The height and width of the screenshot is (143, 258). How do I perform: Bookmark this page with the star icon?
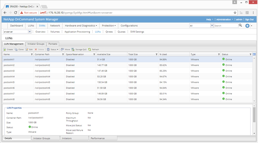235,12
